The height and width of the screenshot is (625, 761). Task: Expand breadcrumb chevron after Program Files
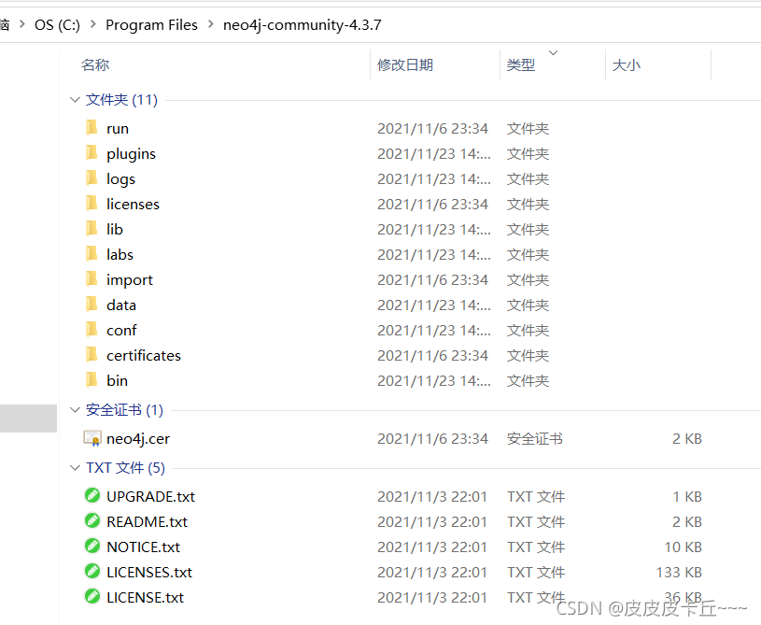[x=211, y=23]
